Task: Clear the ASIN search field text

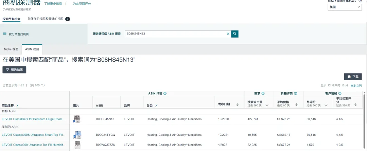Action: pos(228,34)
